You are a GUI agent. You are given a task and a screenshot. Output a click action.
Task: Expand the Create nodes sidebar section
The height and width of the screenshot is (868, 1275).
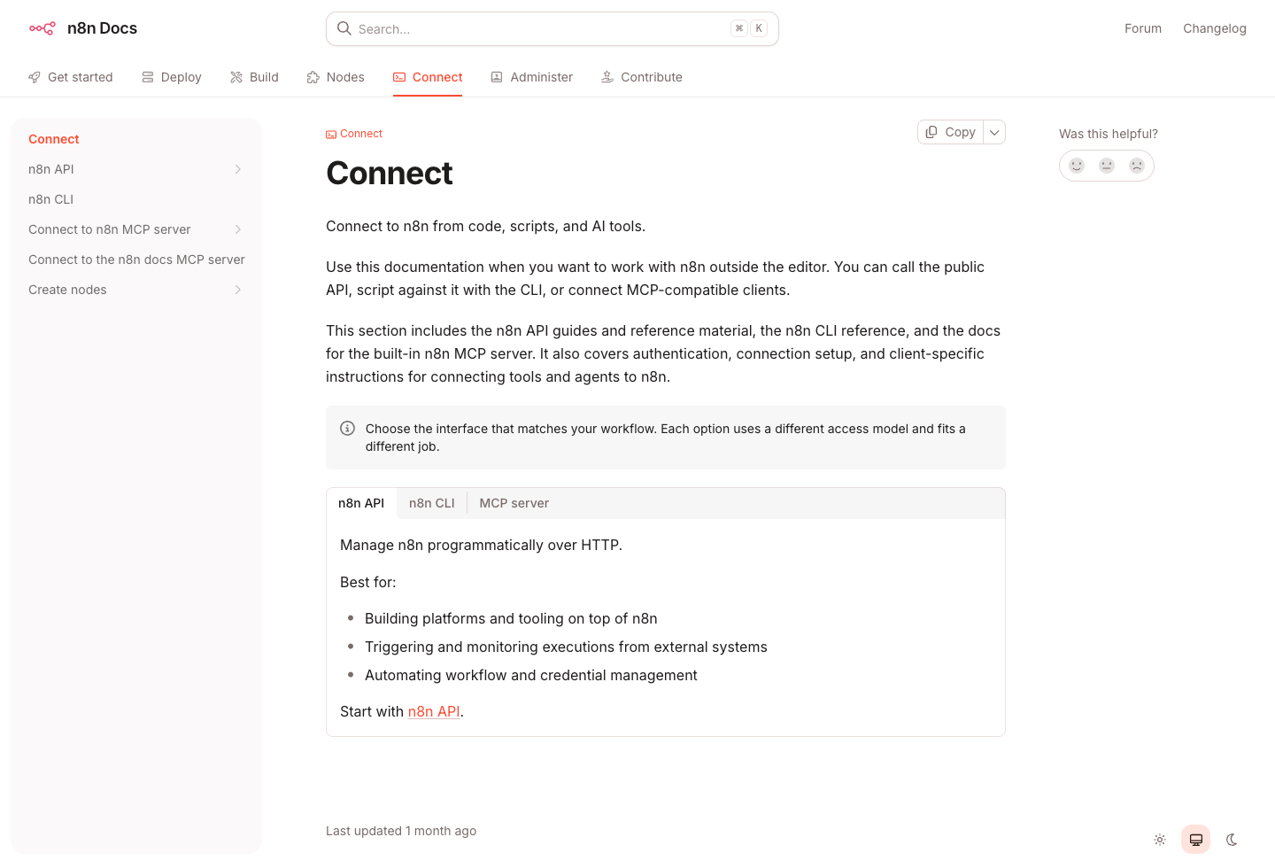[238, 290]
